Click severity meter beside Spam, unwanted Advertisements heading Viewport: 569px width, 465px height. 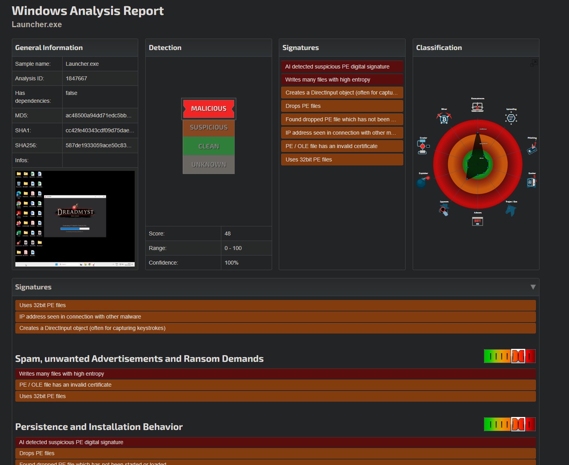[x=509, y=356]
